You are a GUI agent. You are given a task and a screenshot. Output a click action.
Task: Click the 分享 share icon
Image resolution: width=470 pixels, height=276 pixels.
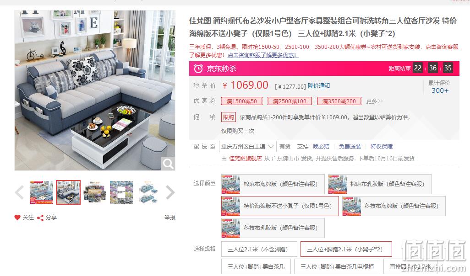tap(40, 218)
